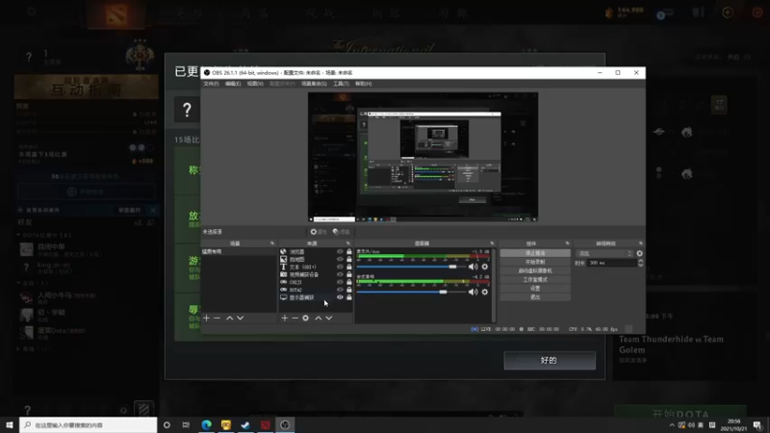The height and width of the screenshot is (433, 770).
Task: Select the only scene in the scenes list
Action: click(x=239, y=251)
